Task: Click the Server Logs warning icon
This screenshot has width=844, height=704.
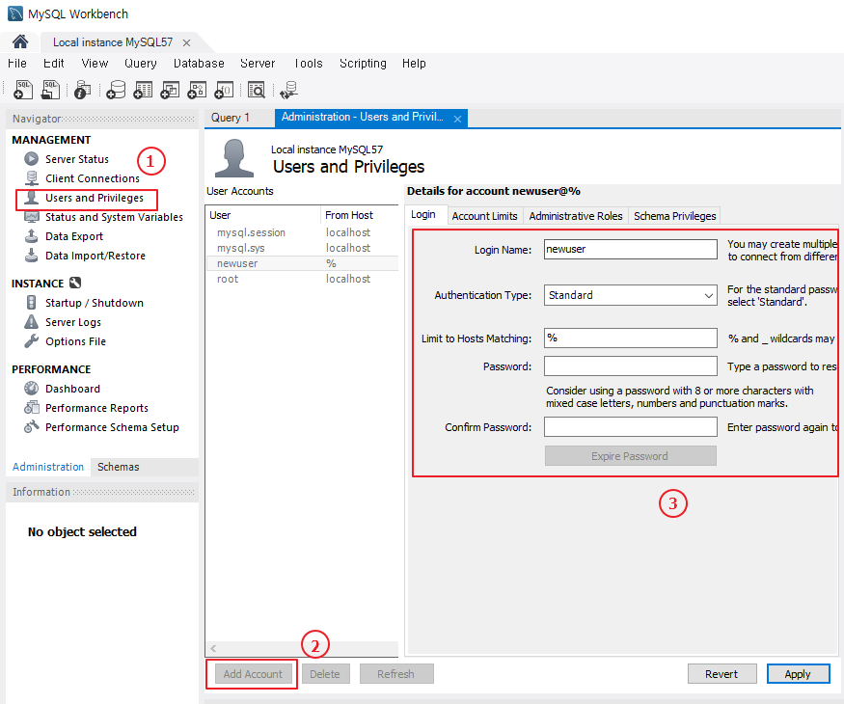Action: point(31,322)
